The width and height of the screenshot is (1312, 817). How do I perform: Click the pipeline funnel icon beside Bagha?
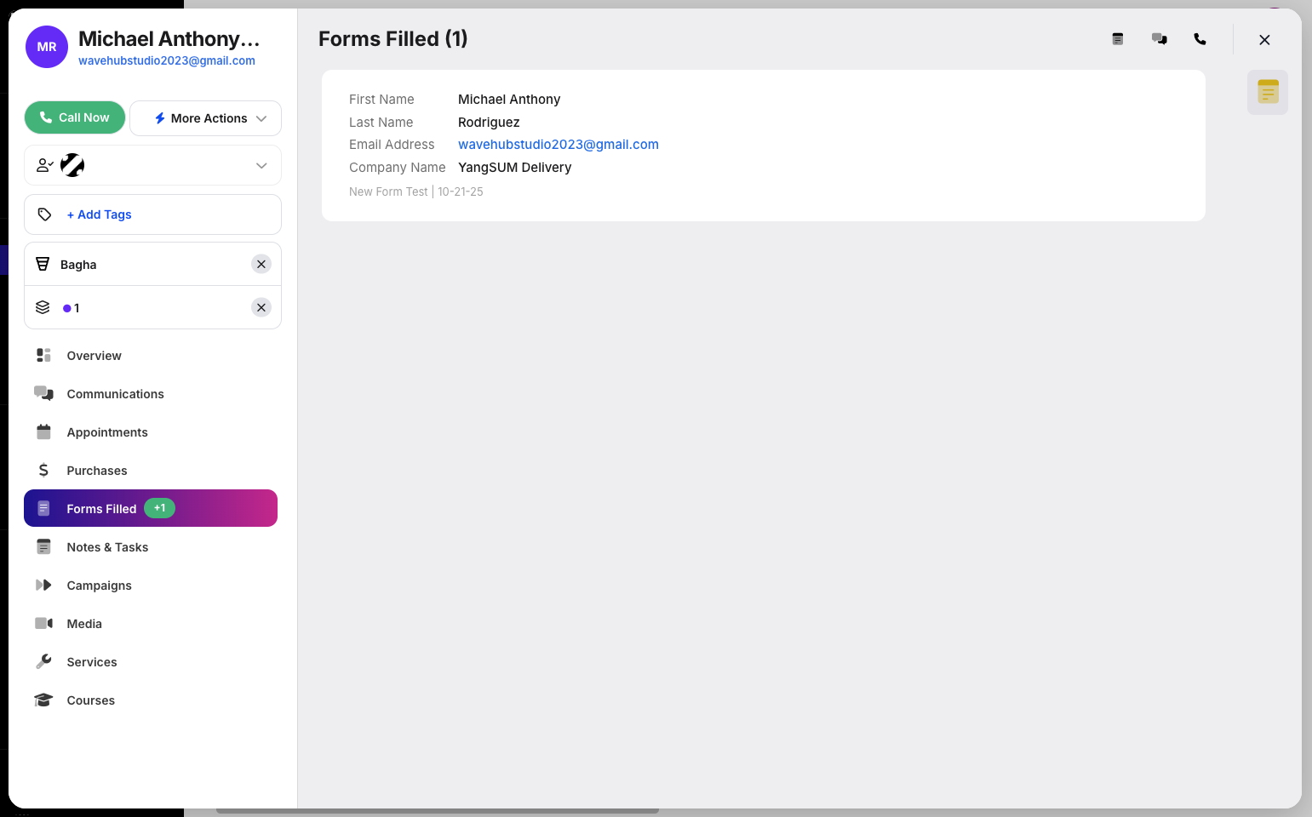(x=43, y=264)
